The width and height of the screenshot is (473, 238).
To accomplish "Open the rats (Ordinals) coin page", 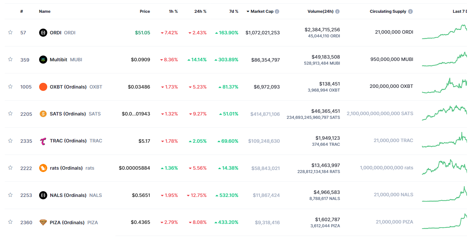I will 66,168.
